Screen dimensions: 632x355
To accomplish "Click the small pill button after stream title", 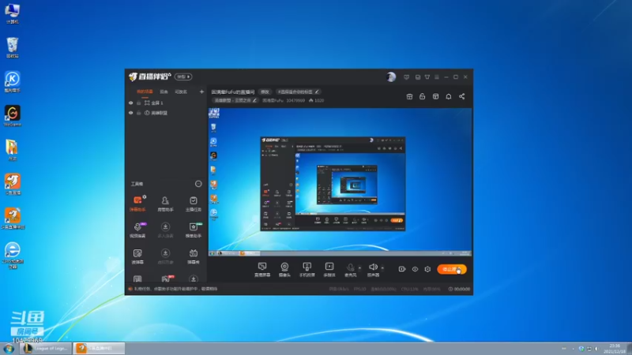I will pos(265,92).
